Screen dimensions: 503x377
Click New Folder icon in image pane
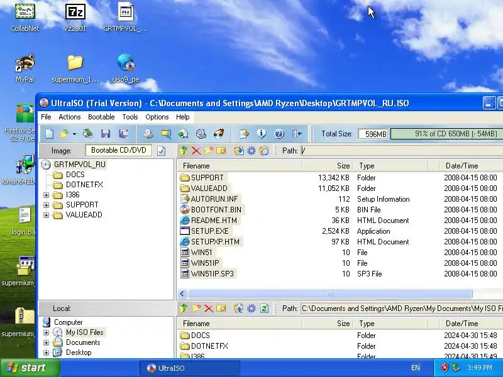click(209, 151)
